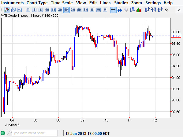The image size is (183, 137).
Task: Select the 1H time scale button
Action: coord(66,10)
